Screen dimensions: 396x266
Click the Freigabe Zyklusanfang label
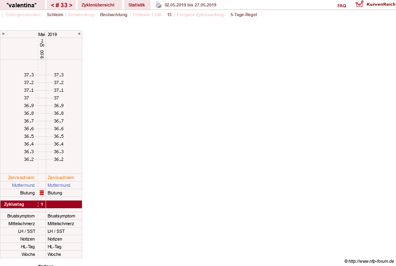[201, 15]
